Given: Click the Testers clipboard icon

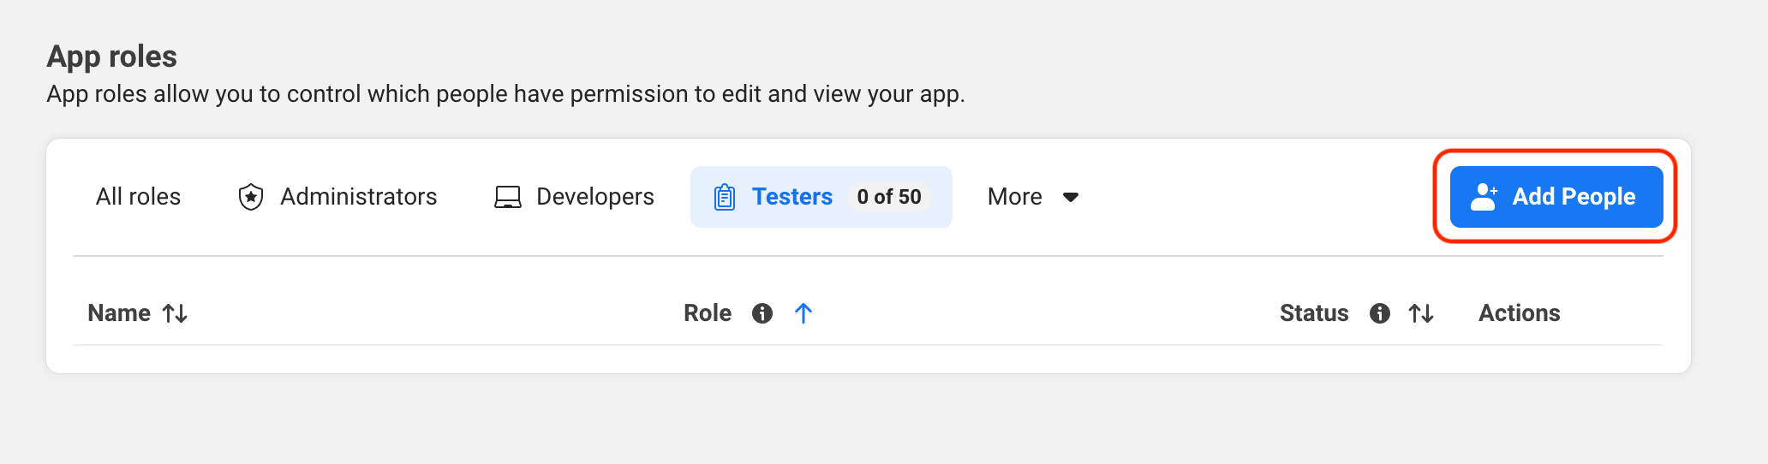Looking at the screenshot, I should [x=725, y=197].
